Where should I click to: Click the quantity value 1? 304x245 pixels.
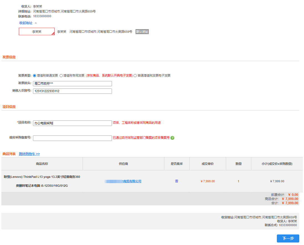click(x=239, y=181)
